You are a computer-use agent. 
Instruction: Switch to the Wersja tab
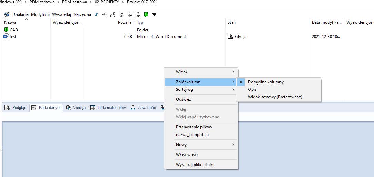coord(76,108)
